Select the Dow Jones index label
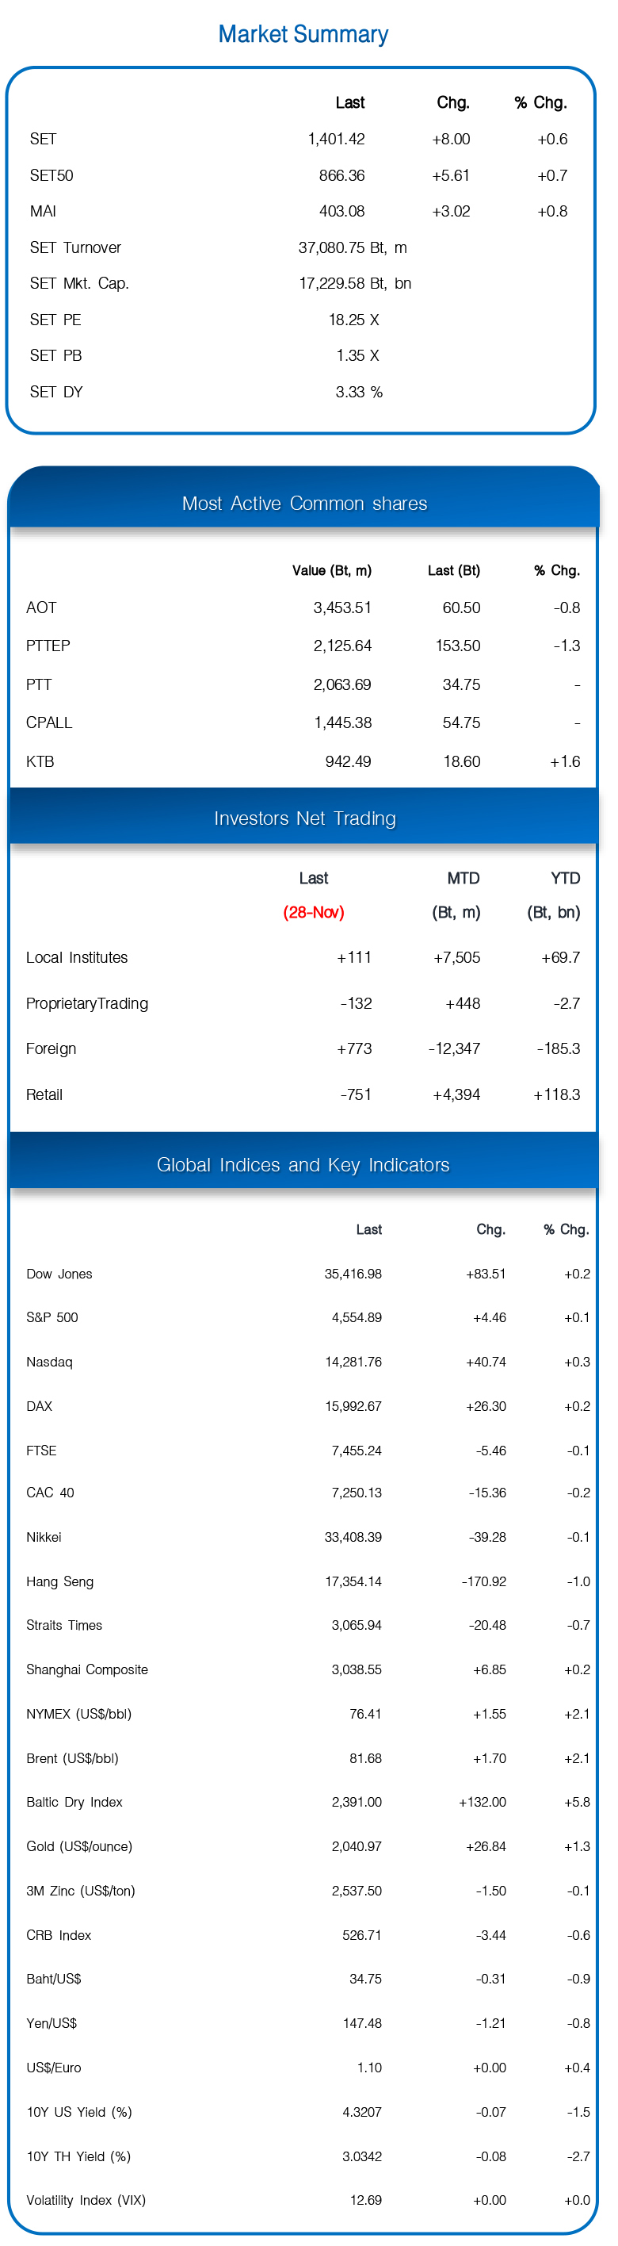618x2246 pixels. (59, 1274)
